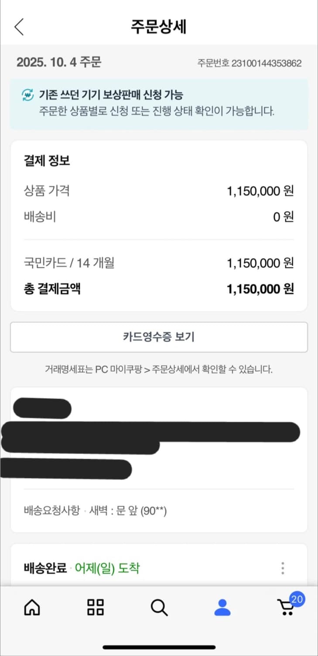The image size is (318, 656).
Task: Tap the 배송요청사항 delivery request line
Action: (95, 510)
